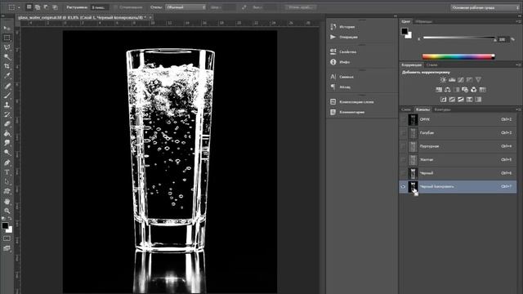
Task: Add a Color Balance adjustment
Action: tap(448, 90)
